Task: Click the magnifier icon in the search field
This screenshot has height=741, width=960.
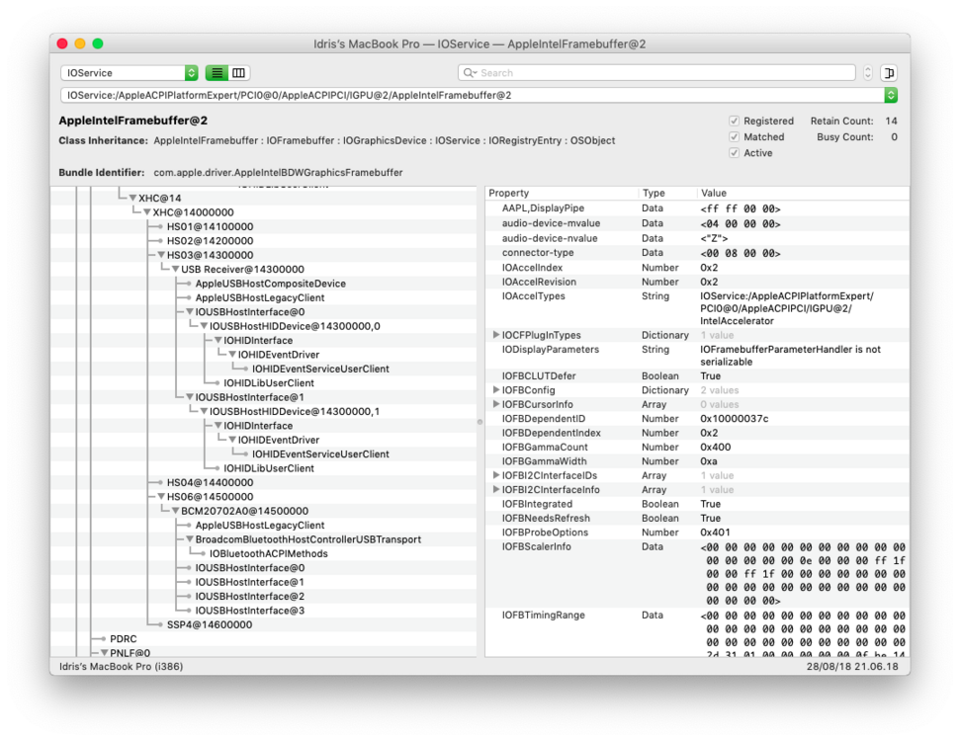Action: click(x=471, y=73)
